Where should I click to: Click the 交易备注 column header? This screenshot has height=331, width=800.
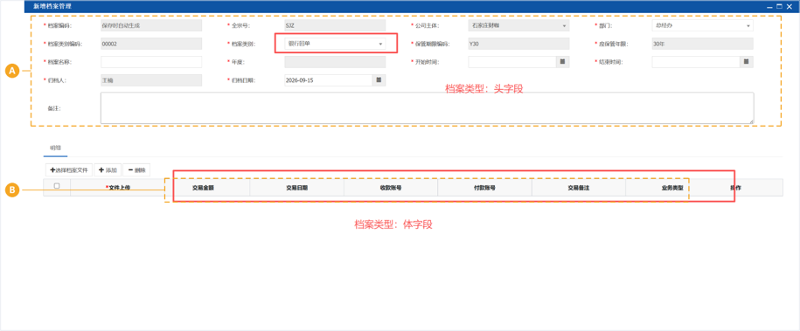click(579, 188)
